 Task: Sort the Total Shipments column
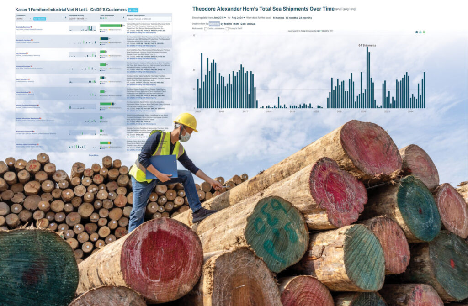click(123, 18)
